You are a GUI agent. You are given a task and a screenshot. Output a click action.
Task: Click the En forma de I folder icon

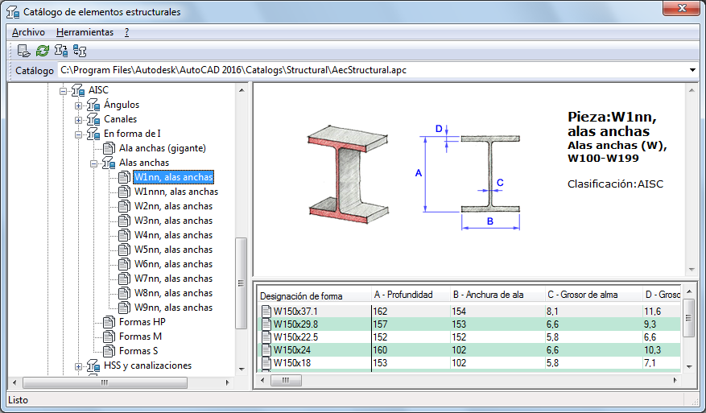tap(93, 134)
